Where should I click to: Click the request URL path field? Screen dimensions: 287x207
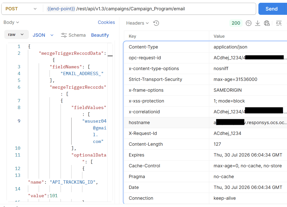pyautogui.click(x=131, y=9)
